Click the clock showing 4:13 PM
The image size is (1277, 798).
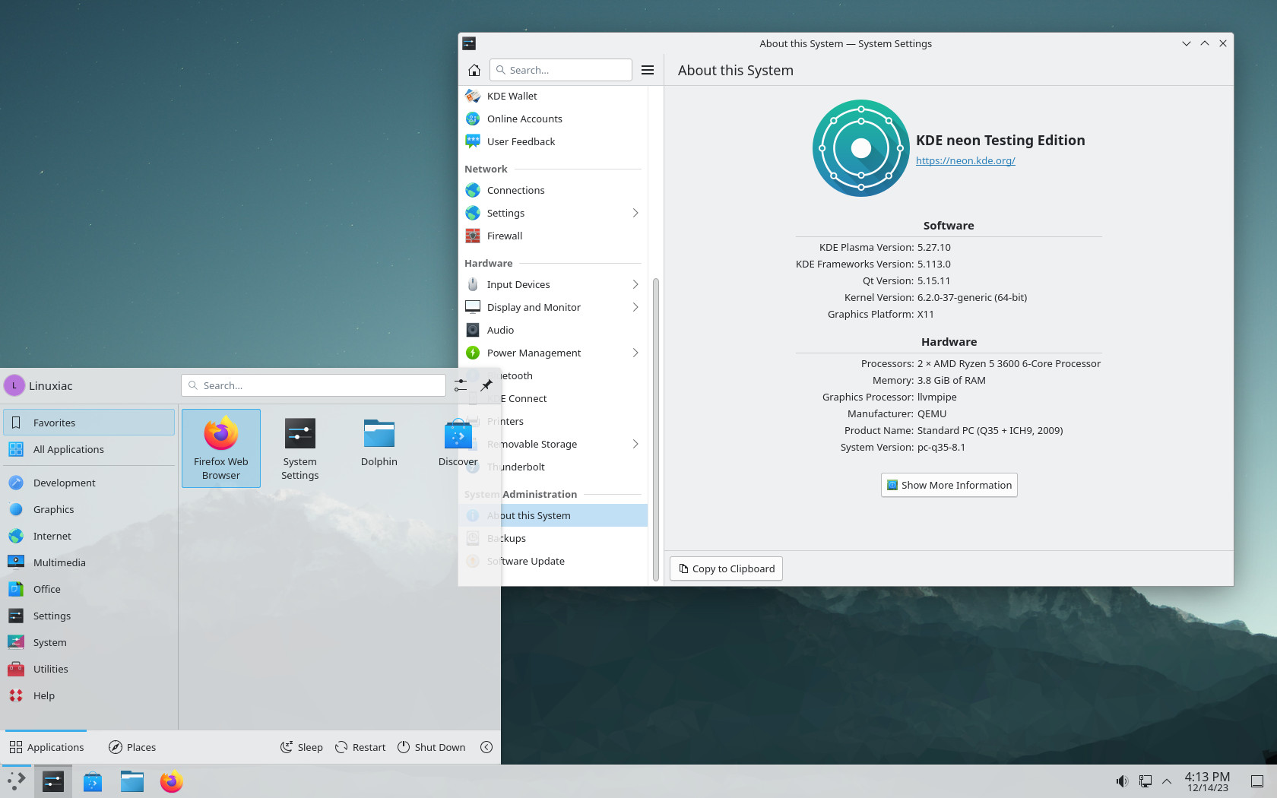(x=1207, y=781)
